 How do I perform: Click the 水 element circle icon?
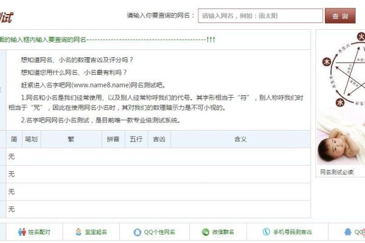click(x=340, y=102)
